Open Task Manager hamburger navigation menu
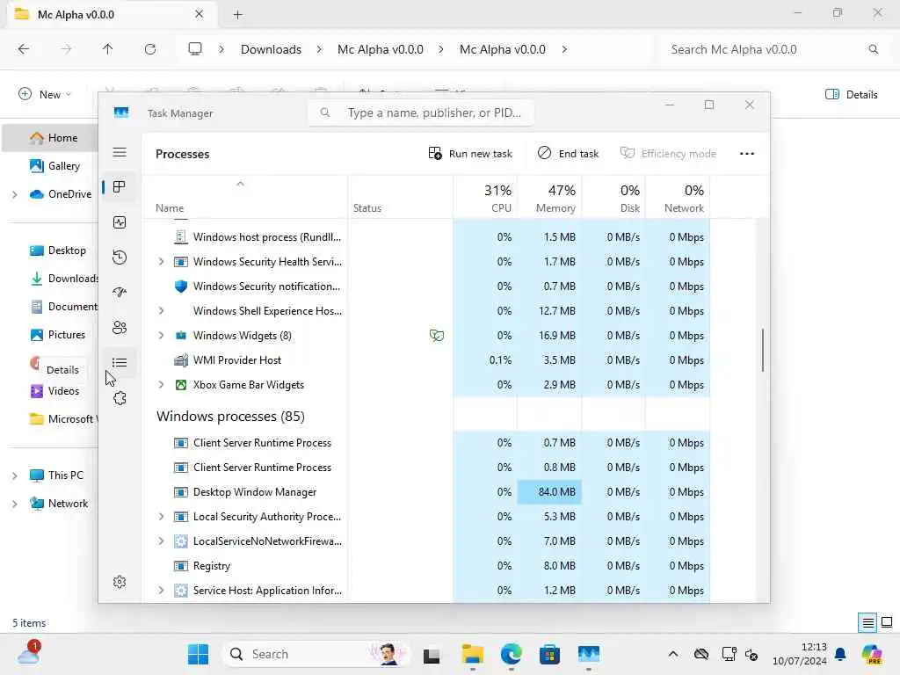 click(120, 152)
